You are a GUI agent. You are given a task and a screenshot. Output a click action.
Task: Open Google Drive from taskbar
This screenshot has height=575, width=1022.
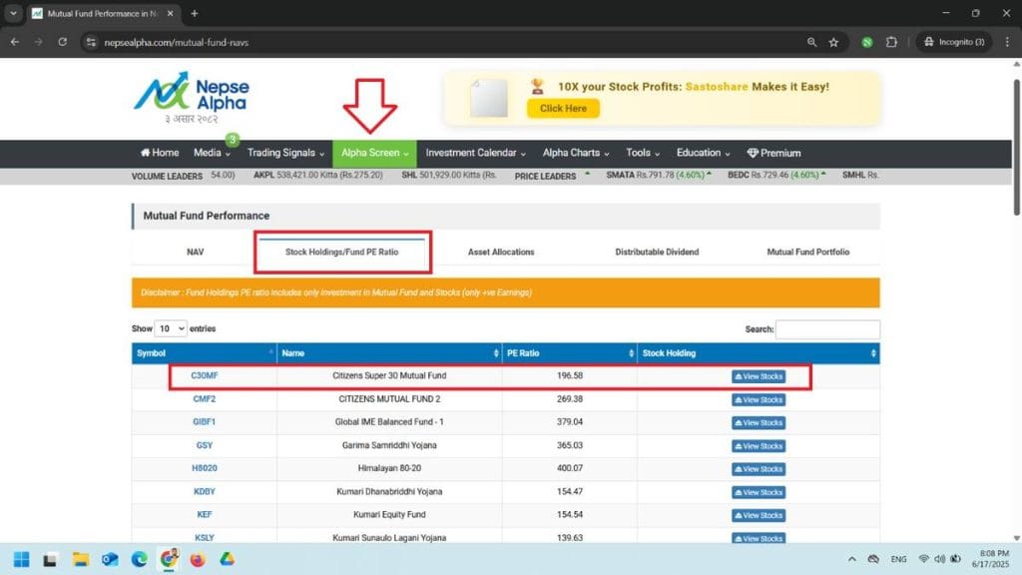pyautogui.click(x=227, y=559)
